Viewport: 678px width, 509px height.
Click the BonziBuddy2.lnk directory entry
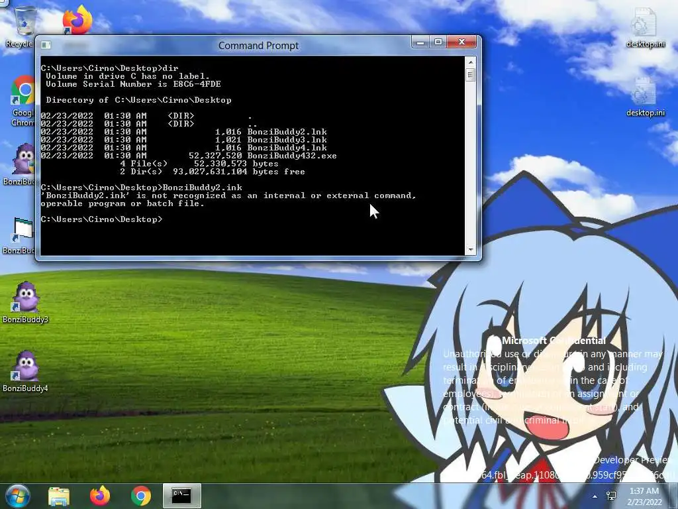tap(184, 132)
